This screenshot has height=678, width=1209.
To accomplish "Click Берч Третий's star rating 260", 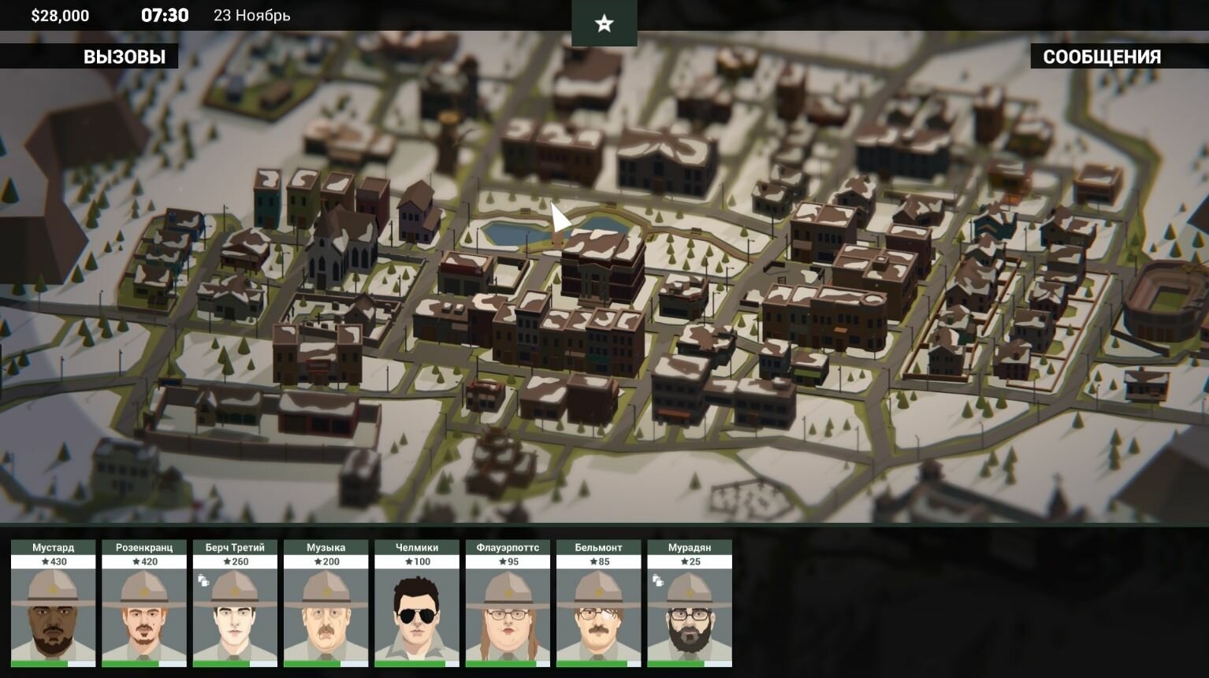I will coord(235,561).
